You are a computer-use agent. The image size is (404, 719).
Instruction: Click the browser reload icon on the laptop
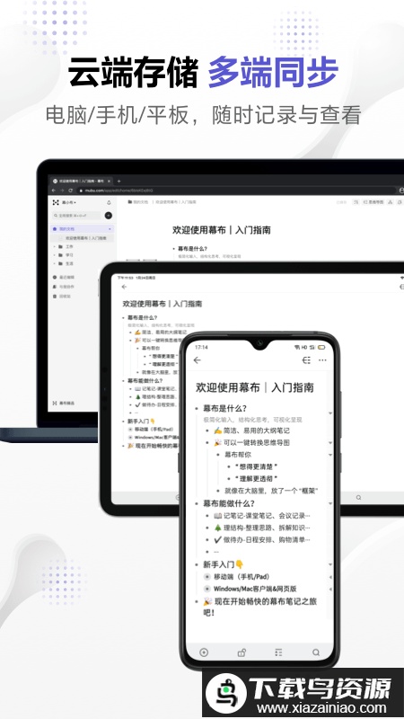(71, 191)
